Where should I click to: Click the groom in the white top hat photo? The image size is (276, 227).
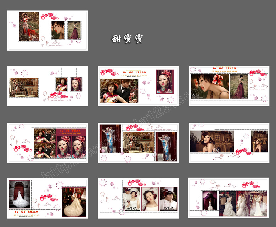[x=168, y=199]
